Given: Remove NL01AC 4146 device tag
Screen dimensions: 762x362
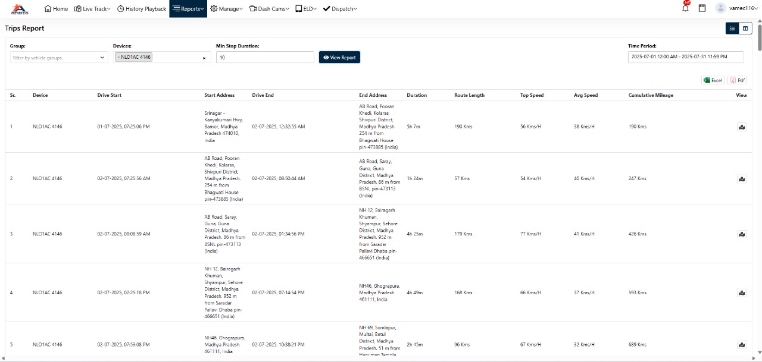Looking at the screenshot, I should coord(118,58).
